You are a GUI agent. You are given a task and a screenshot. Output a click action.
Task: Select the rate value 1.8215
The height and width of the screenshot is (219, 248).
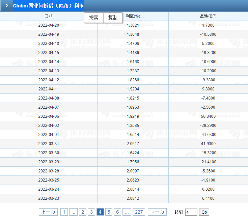[133, 98]
